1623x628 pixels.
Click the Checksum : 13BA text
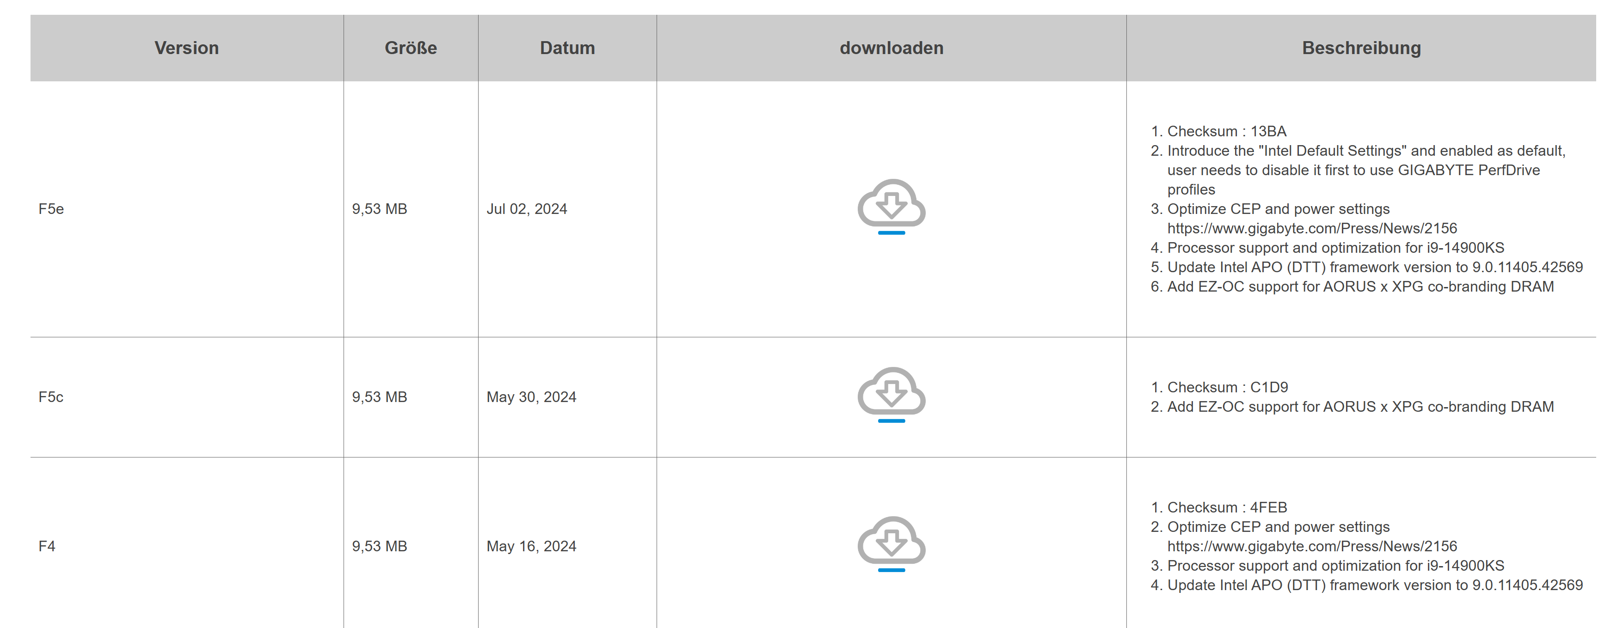(x=1226, y=131)
